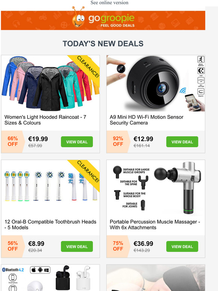The width and height of the screenshot is (218, 291).
Task: Click the Women's Light Hooded Raincoat title
Action: (45, 120)
